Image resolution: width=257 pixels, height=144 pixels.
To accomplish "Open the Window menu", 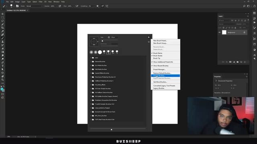I will [56, 2].
